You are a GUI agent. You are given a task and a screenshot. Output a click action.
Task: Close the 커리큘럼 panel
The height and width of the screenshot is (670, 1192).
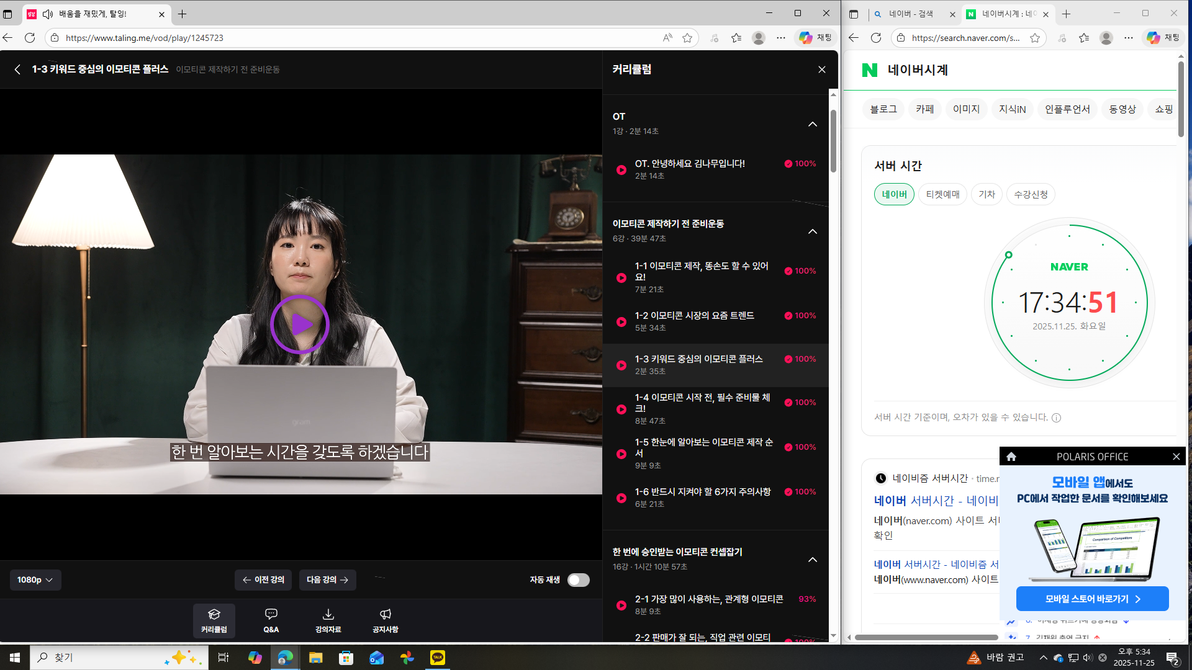pyautogui.click(x=821, y=69)
